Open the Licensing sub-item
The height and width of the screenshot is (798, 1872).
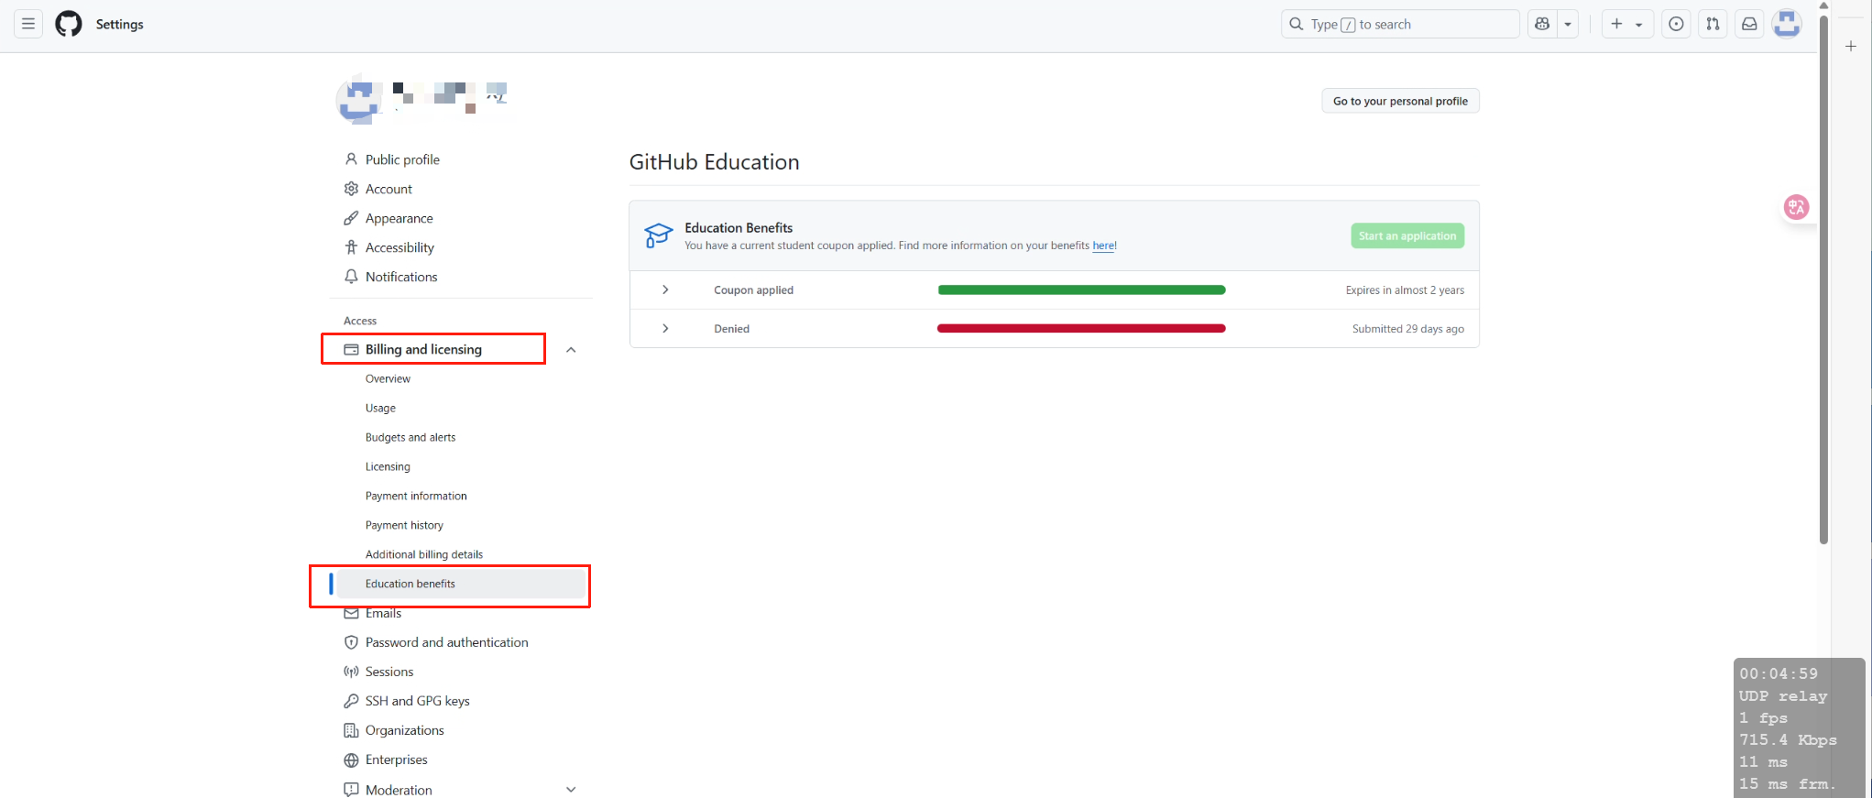(x=388, y=466)
